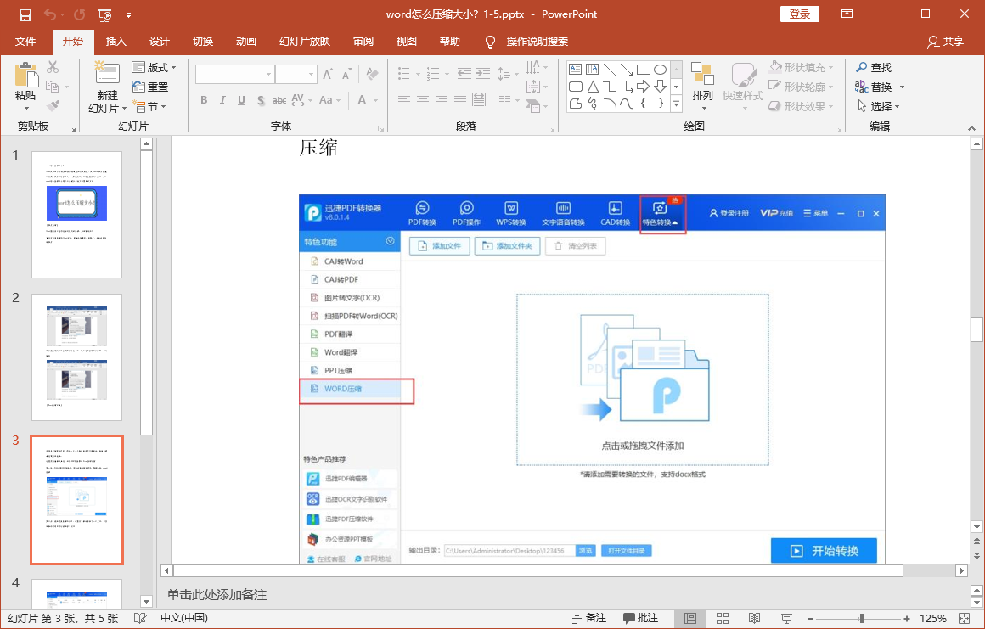Viewport: 985px width, 629px height.
Task: Justify the paragraph text
Action: [x=460, y=100]
